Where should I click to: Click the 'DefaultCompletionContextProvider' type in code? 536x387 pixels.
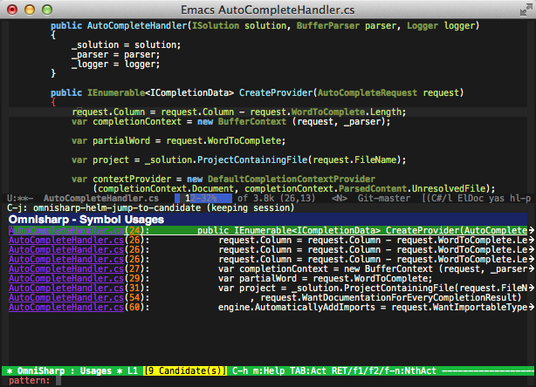[x=292, y=180]
